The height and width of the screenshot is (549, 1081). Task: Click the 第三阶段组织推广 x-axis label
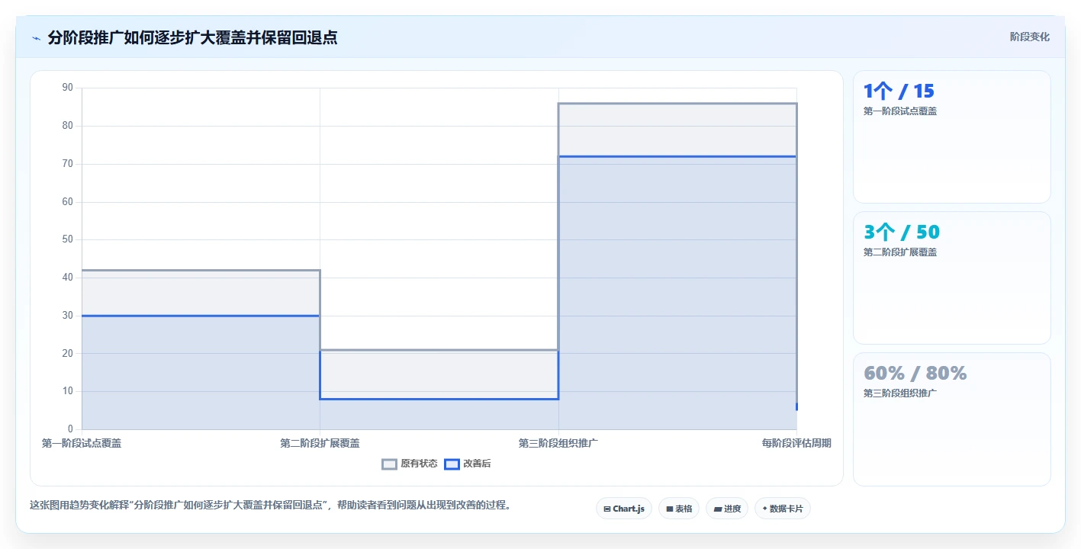pos(558,443)
